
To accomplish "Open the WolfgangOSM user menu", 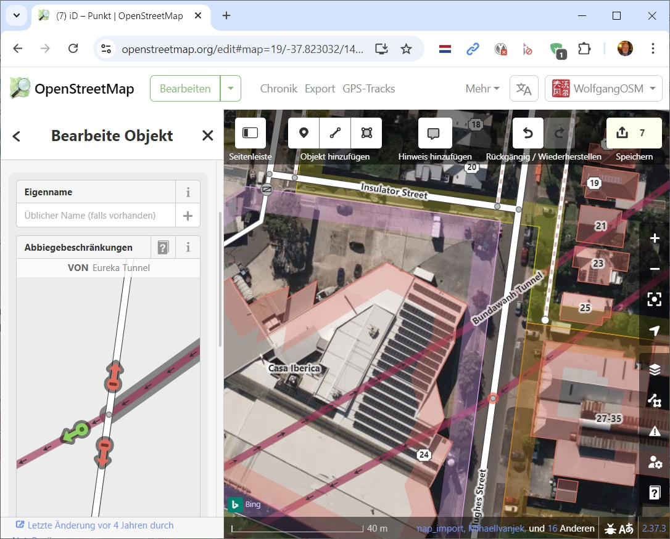I will (603, 89).
